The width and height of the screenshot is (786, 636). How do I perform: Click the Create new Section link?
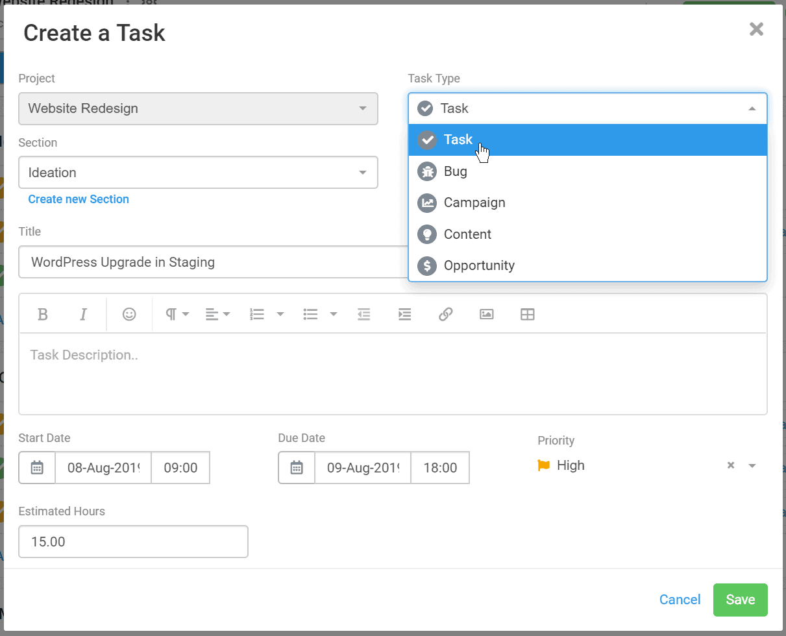[79, 199]
